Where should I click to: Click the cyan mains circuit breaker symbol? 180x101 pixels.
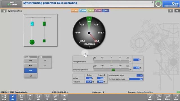click(32, 24)
